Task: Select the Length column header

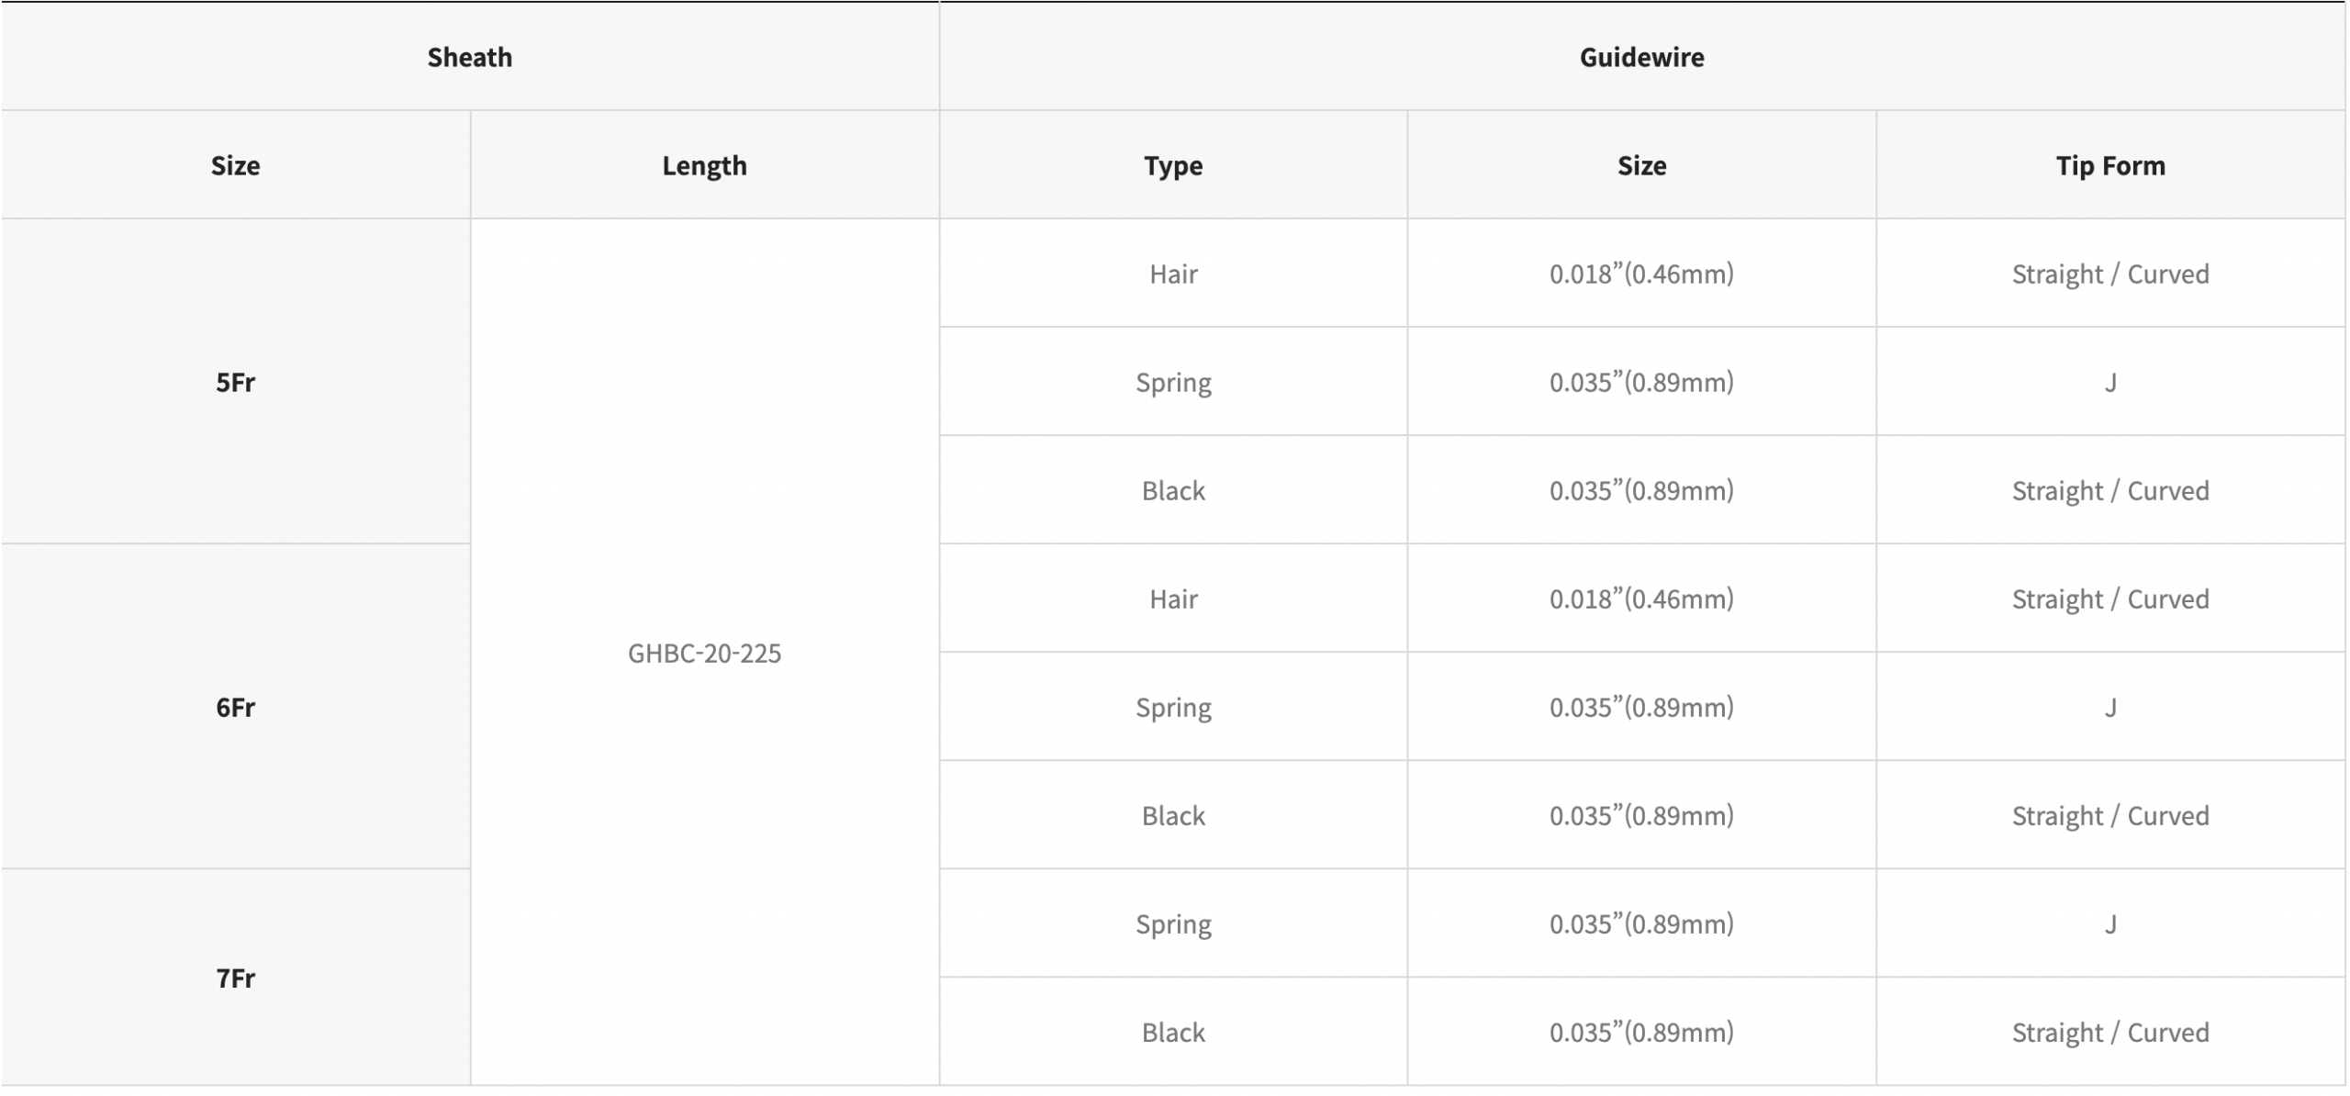Action: click(x=704, y=165)
